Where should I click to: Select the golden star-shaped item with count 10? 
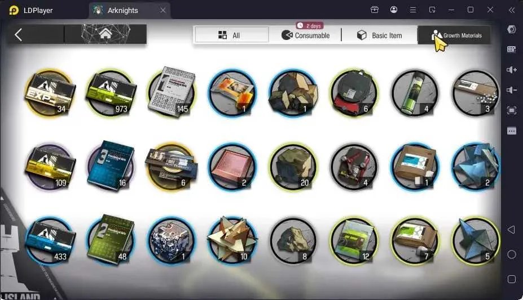(232, 240)
